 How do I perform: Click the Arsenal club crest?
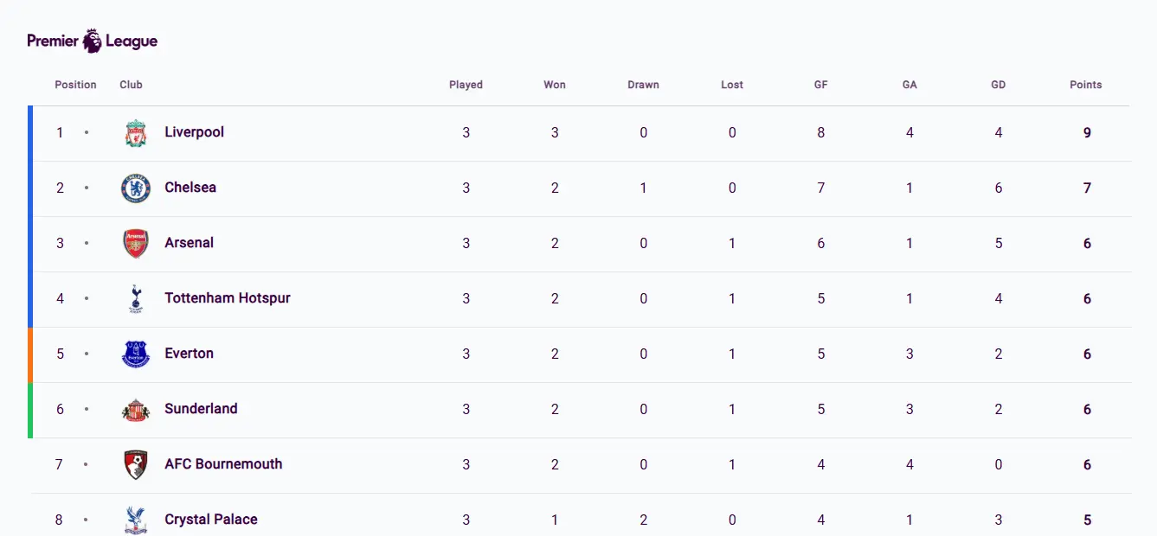tap(134, 243)
